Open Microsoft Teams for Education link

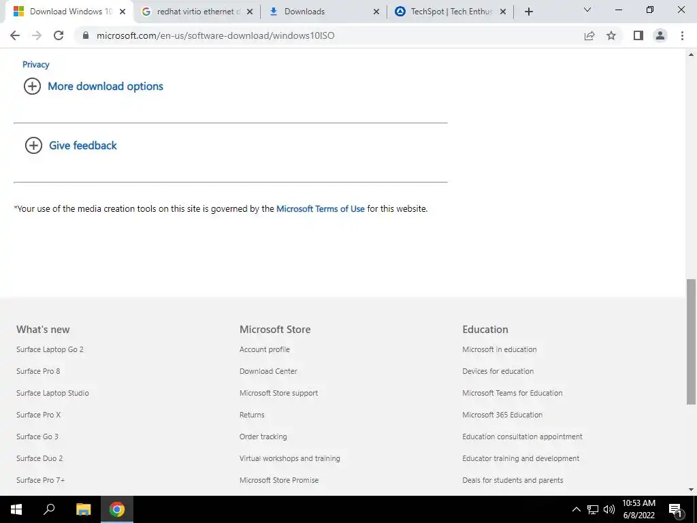coord(513,393)
